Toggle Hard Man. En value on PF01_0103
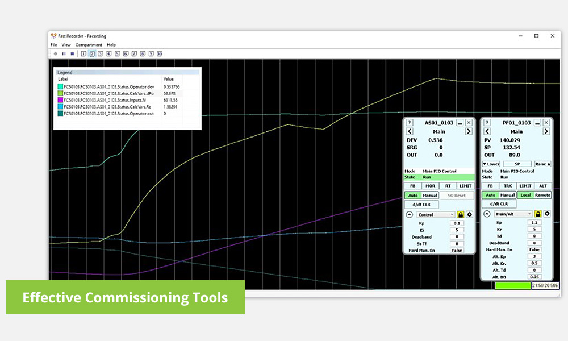This screenshot has width=568, height=341. pyautogui.click(x=534, y=249)
